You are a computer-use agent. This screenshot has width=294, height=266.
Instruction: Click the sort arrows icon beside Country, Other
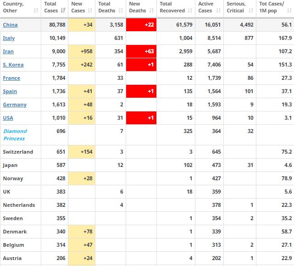[x=35, y=11]
